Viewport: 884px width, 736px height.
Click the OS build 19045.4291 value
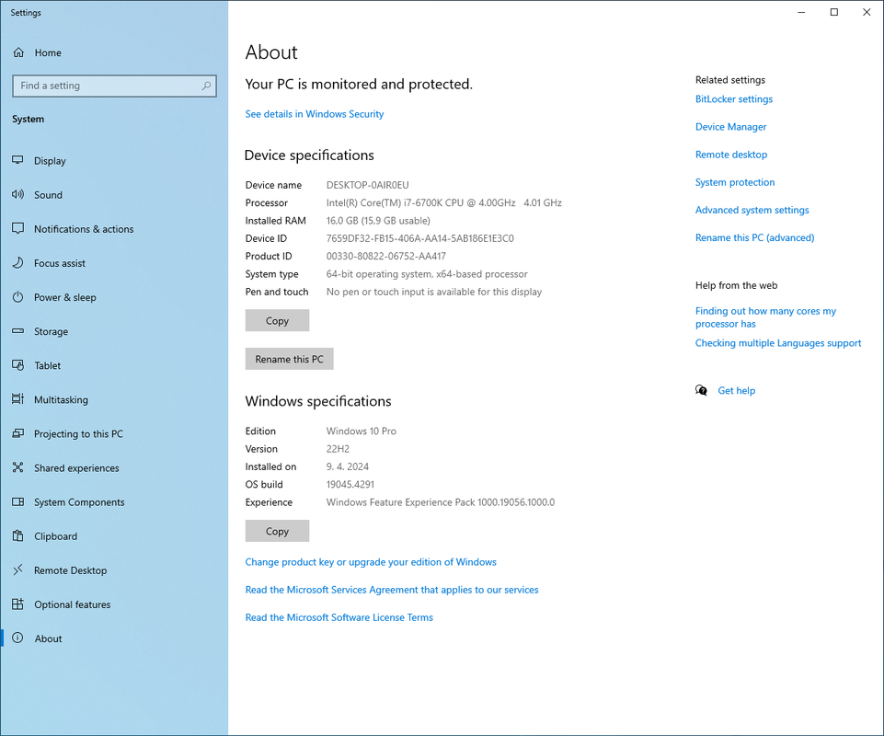pyautogui.click(x=350, y=484)
